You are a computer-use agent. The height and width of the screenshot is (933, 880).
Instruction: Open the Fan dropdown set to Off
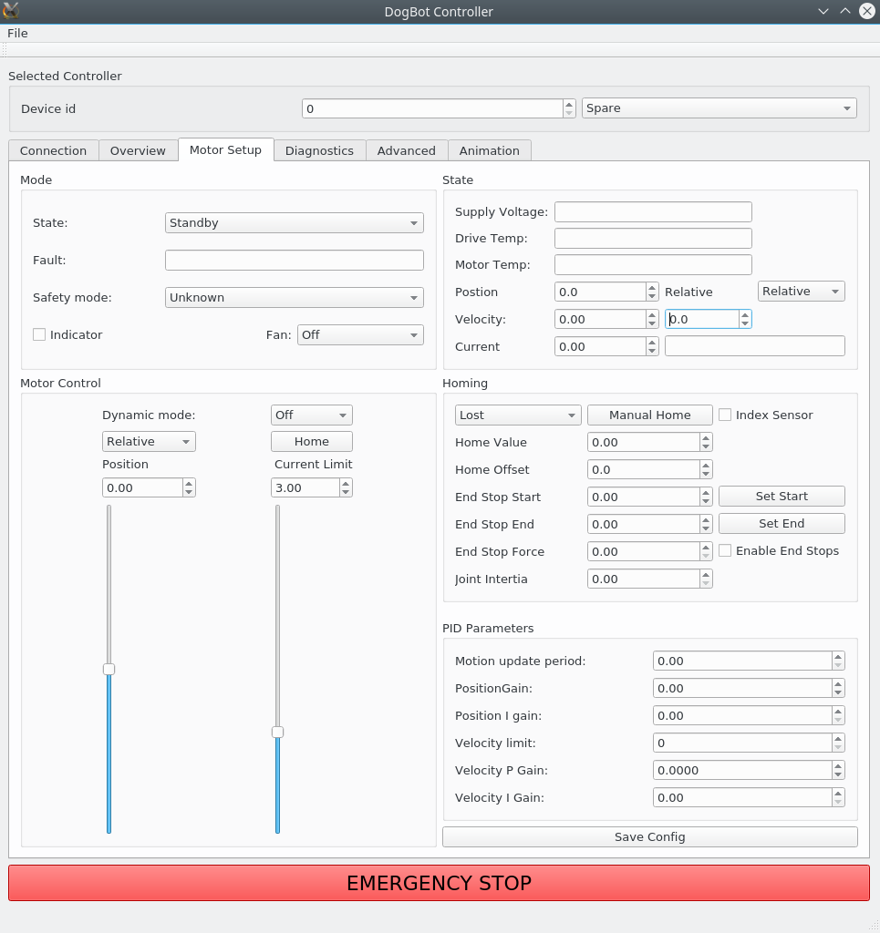pyautogui.click(x=360, y=335)
